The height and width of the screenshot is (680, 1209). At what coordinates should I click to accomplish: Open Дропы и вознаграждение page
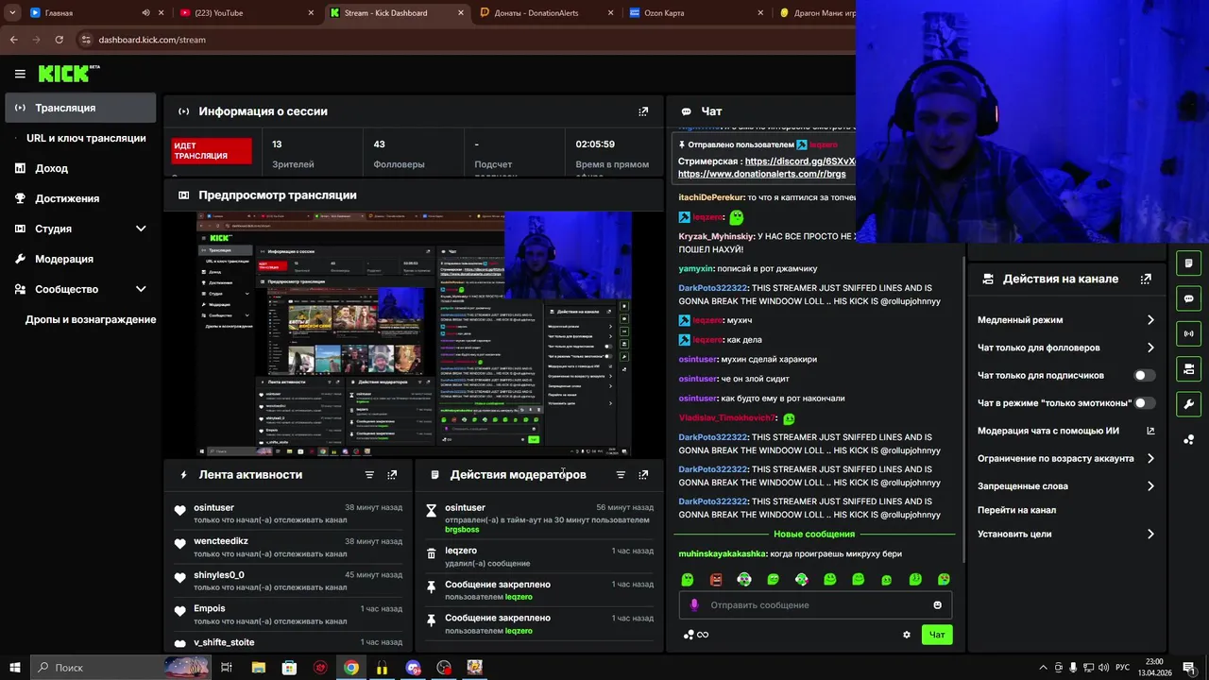(91, 319)
